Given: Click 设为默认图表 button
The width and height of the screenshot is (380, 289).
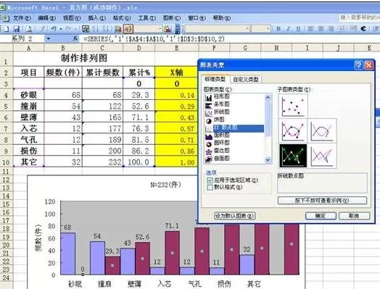Looking at the screenshot, I should (x=235, y=216).
